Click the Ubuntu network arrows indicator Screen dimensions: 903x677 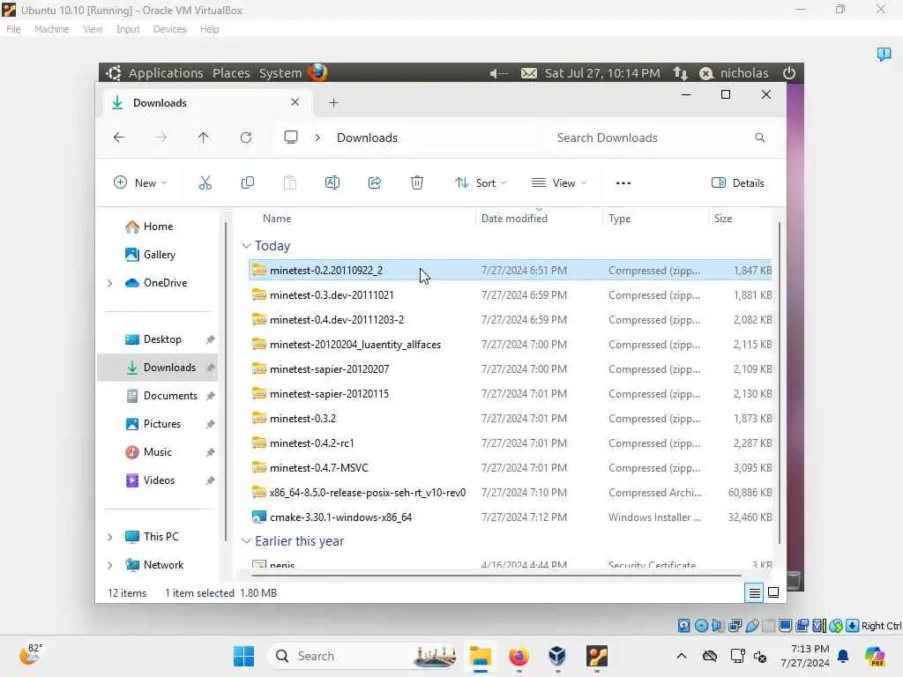tap(681, 73)
